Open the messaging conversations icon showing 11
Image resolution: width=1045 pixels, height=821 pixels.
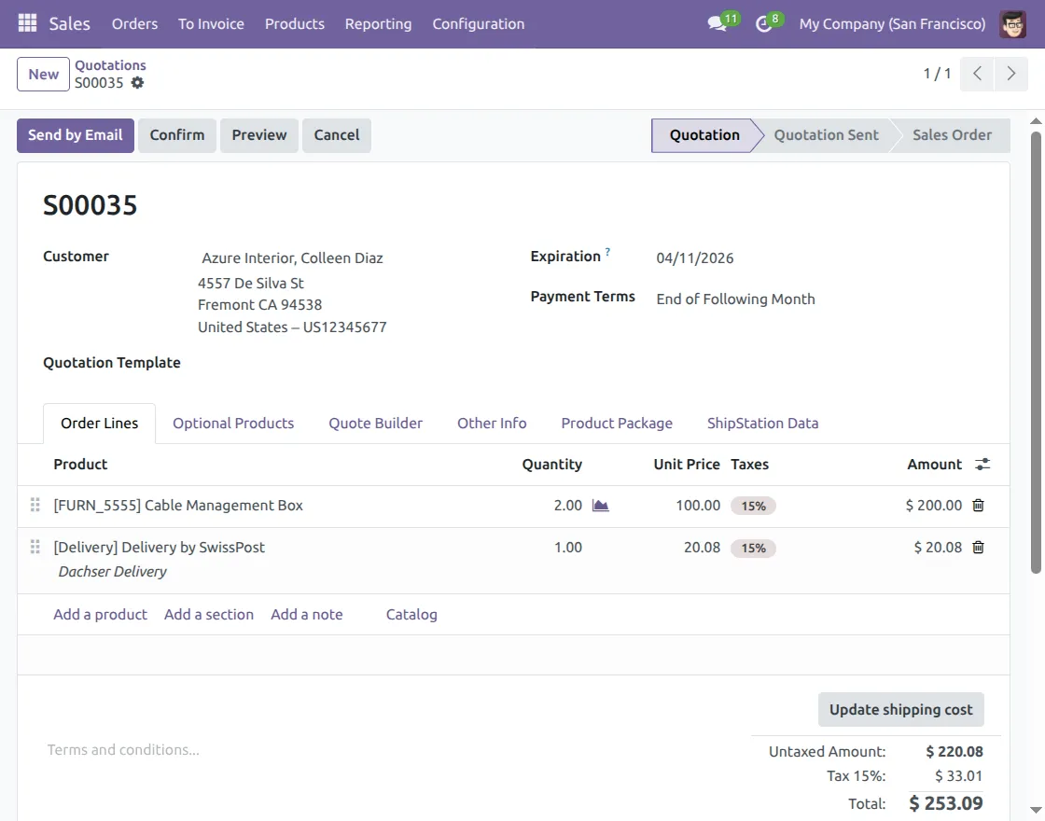[717, 23]
